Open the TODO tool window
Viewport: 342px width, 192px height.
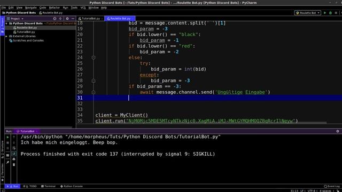pos(30,186)
